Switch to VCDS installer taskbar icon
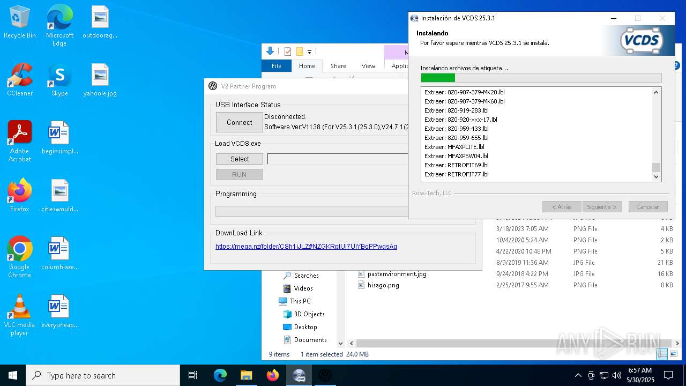This screenshot has width=686, height=386. pyautogui.click(x=299, y=375)
